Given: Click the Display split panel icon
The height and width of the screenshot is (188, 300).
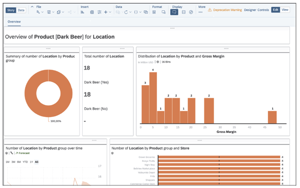Looking at the screenshot, I should coord(183,12).
